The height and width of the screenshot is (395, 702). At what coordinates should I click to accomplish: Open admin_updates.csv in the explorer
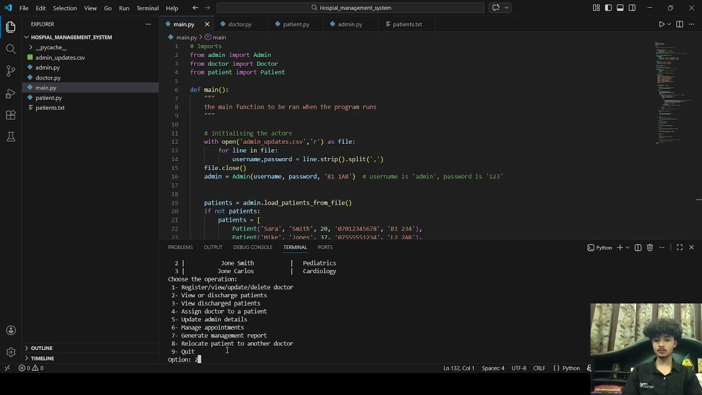pos(60,58)
